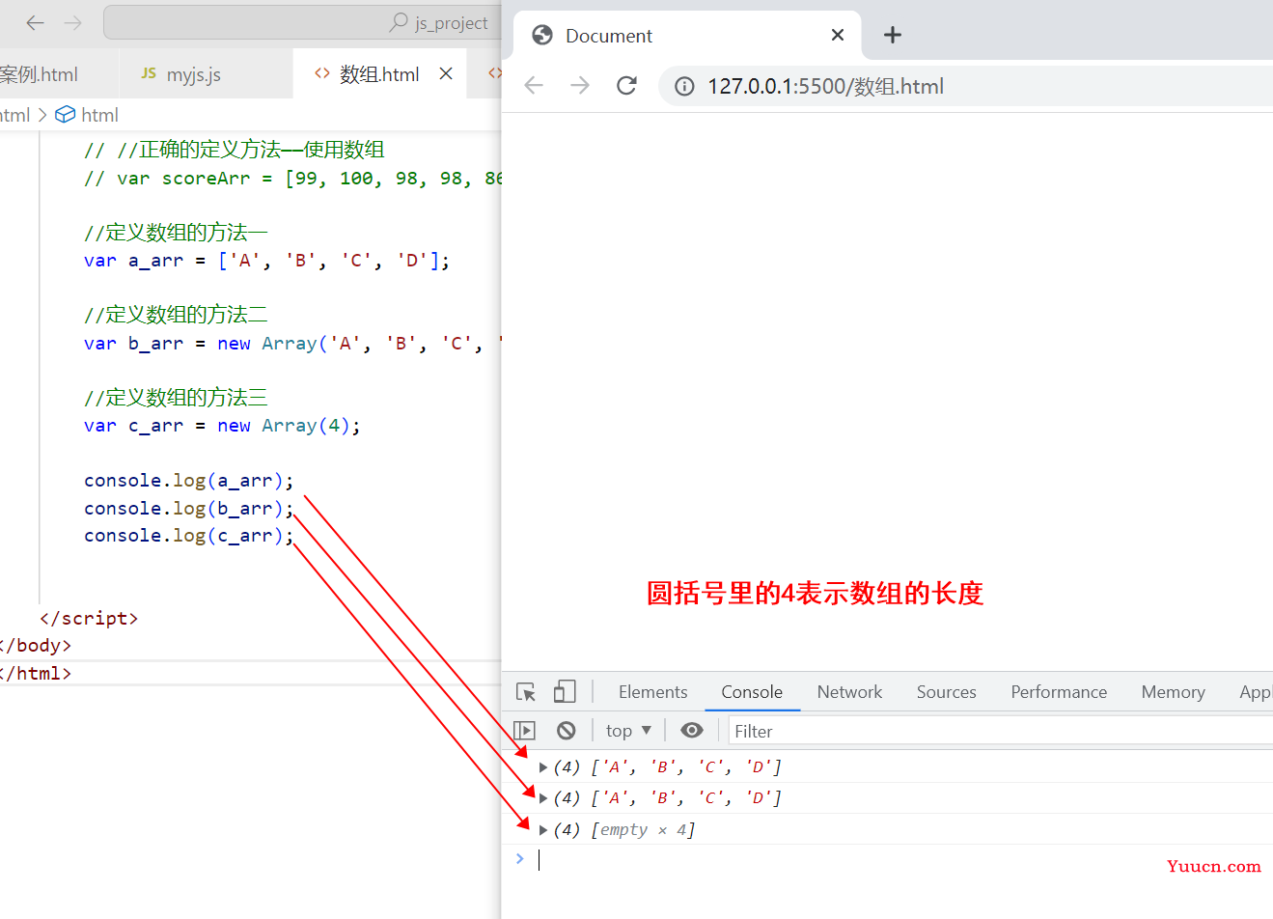The width and height of the screenshot is (1273, 919).
Task: Open the js_project search command bar
Action: (302, 22)
